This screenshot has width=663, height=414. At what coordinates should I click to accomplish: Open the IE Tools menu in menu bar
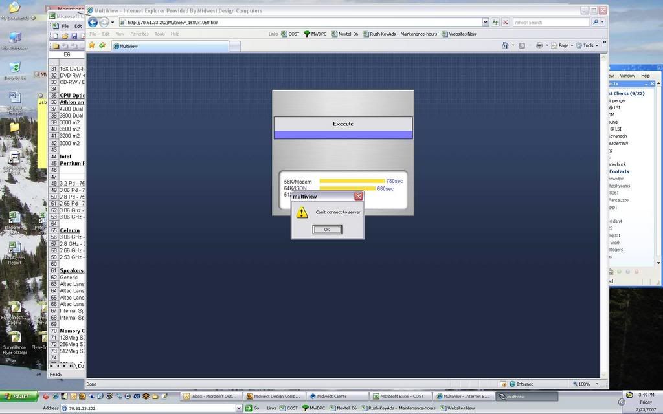[x=160, y=34]
